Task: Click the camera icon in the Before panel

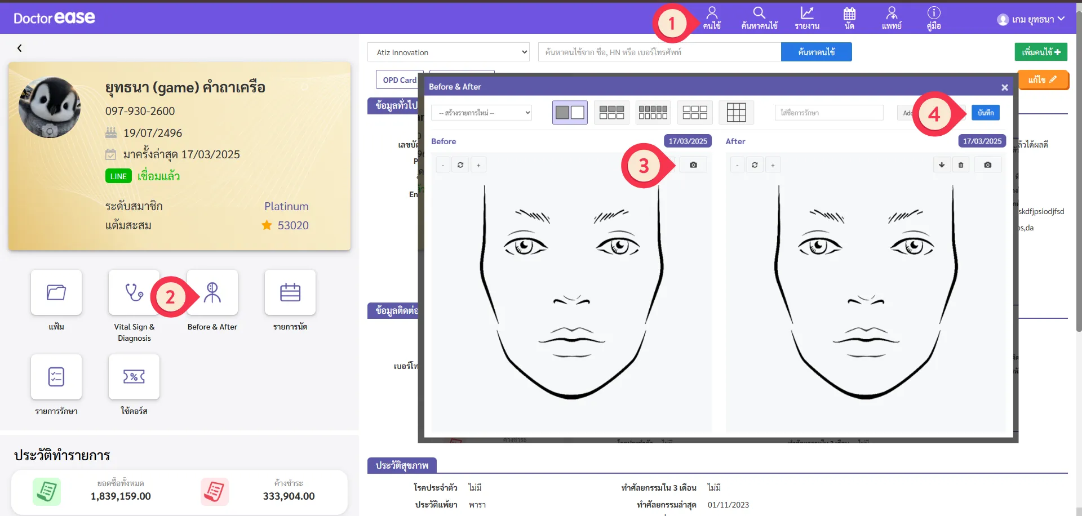Action: (693, 165)
